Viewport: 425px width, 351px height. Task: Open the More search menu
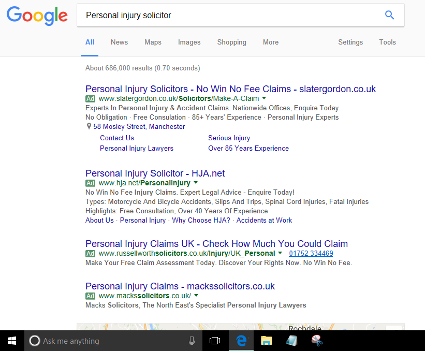coord(271,42)
